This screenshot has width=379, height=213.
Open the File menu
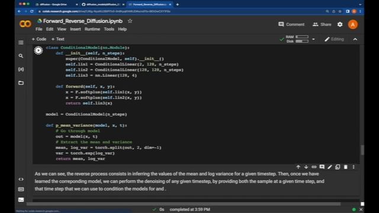[39, 29]
